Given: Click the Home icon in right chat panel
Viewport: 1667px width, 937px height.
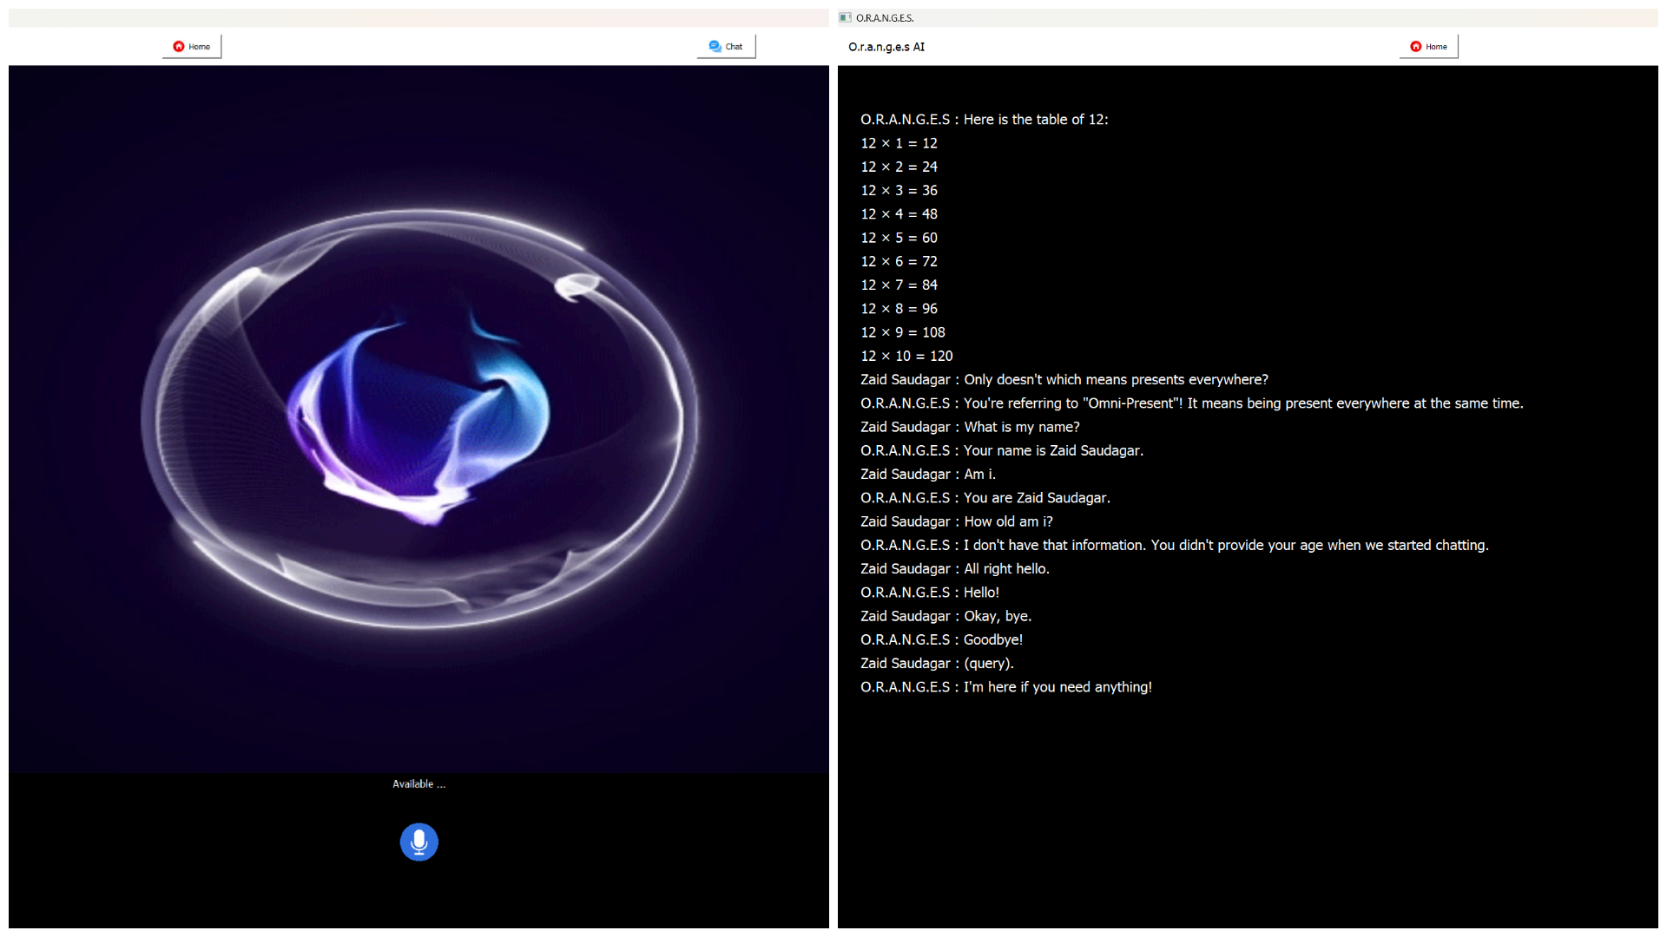Looking at the screenshot, I should point(1416,47).
